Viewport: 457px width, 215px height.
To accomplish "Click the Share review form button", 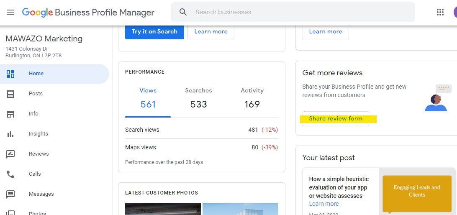I will click(x=336, y=118).
